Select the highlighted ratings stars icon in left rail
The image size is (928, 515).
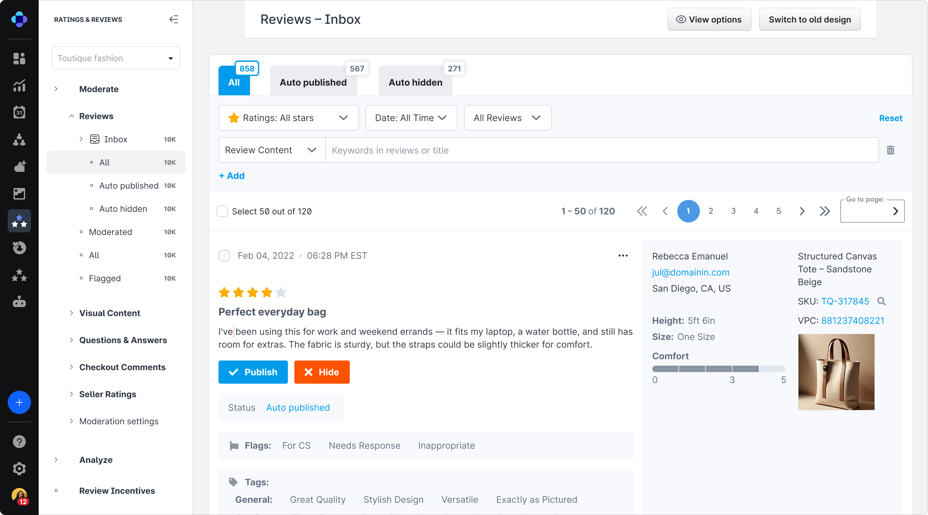click(19, 220)
